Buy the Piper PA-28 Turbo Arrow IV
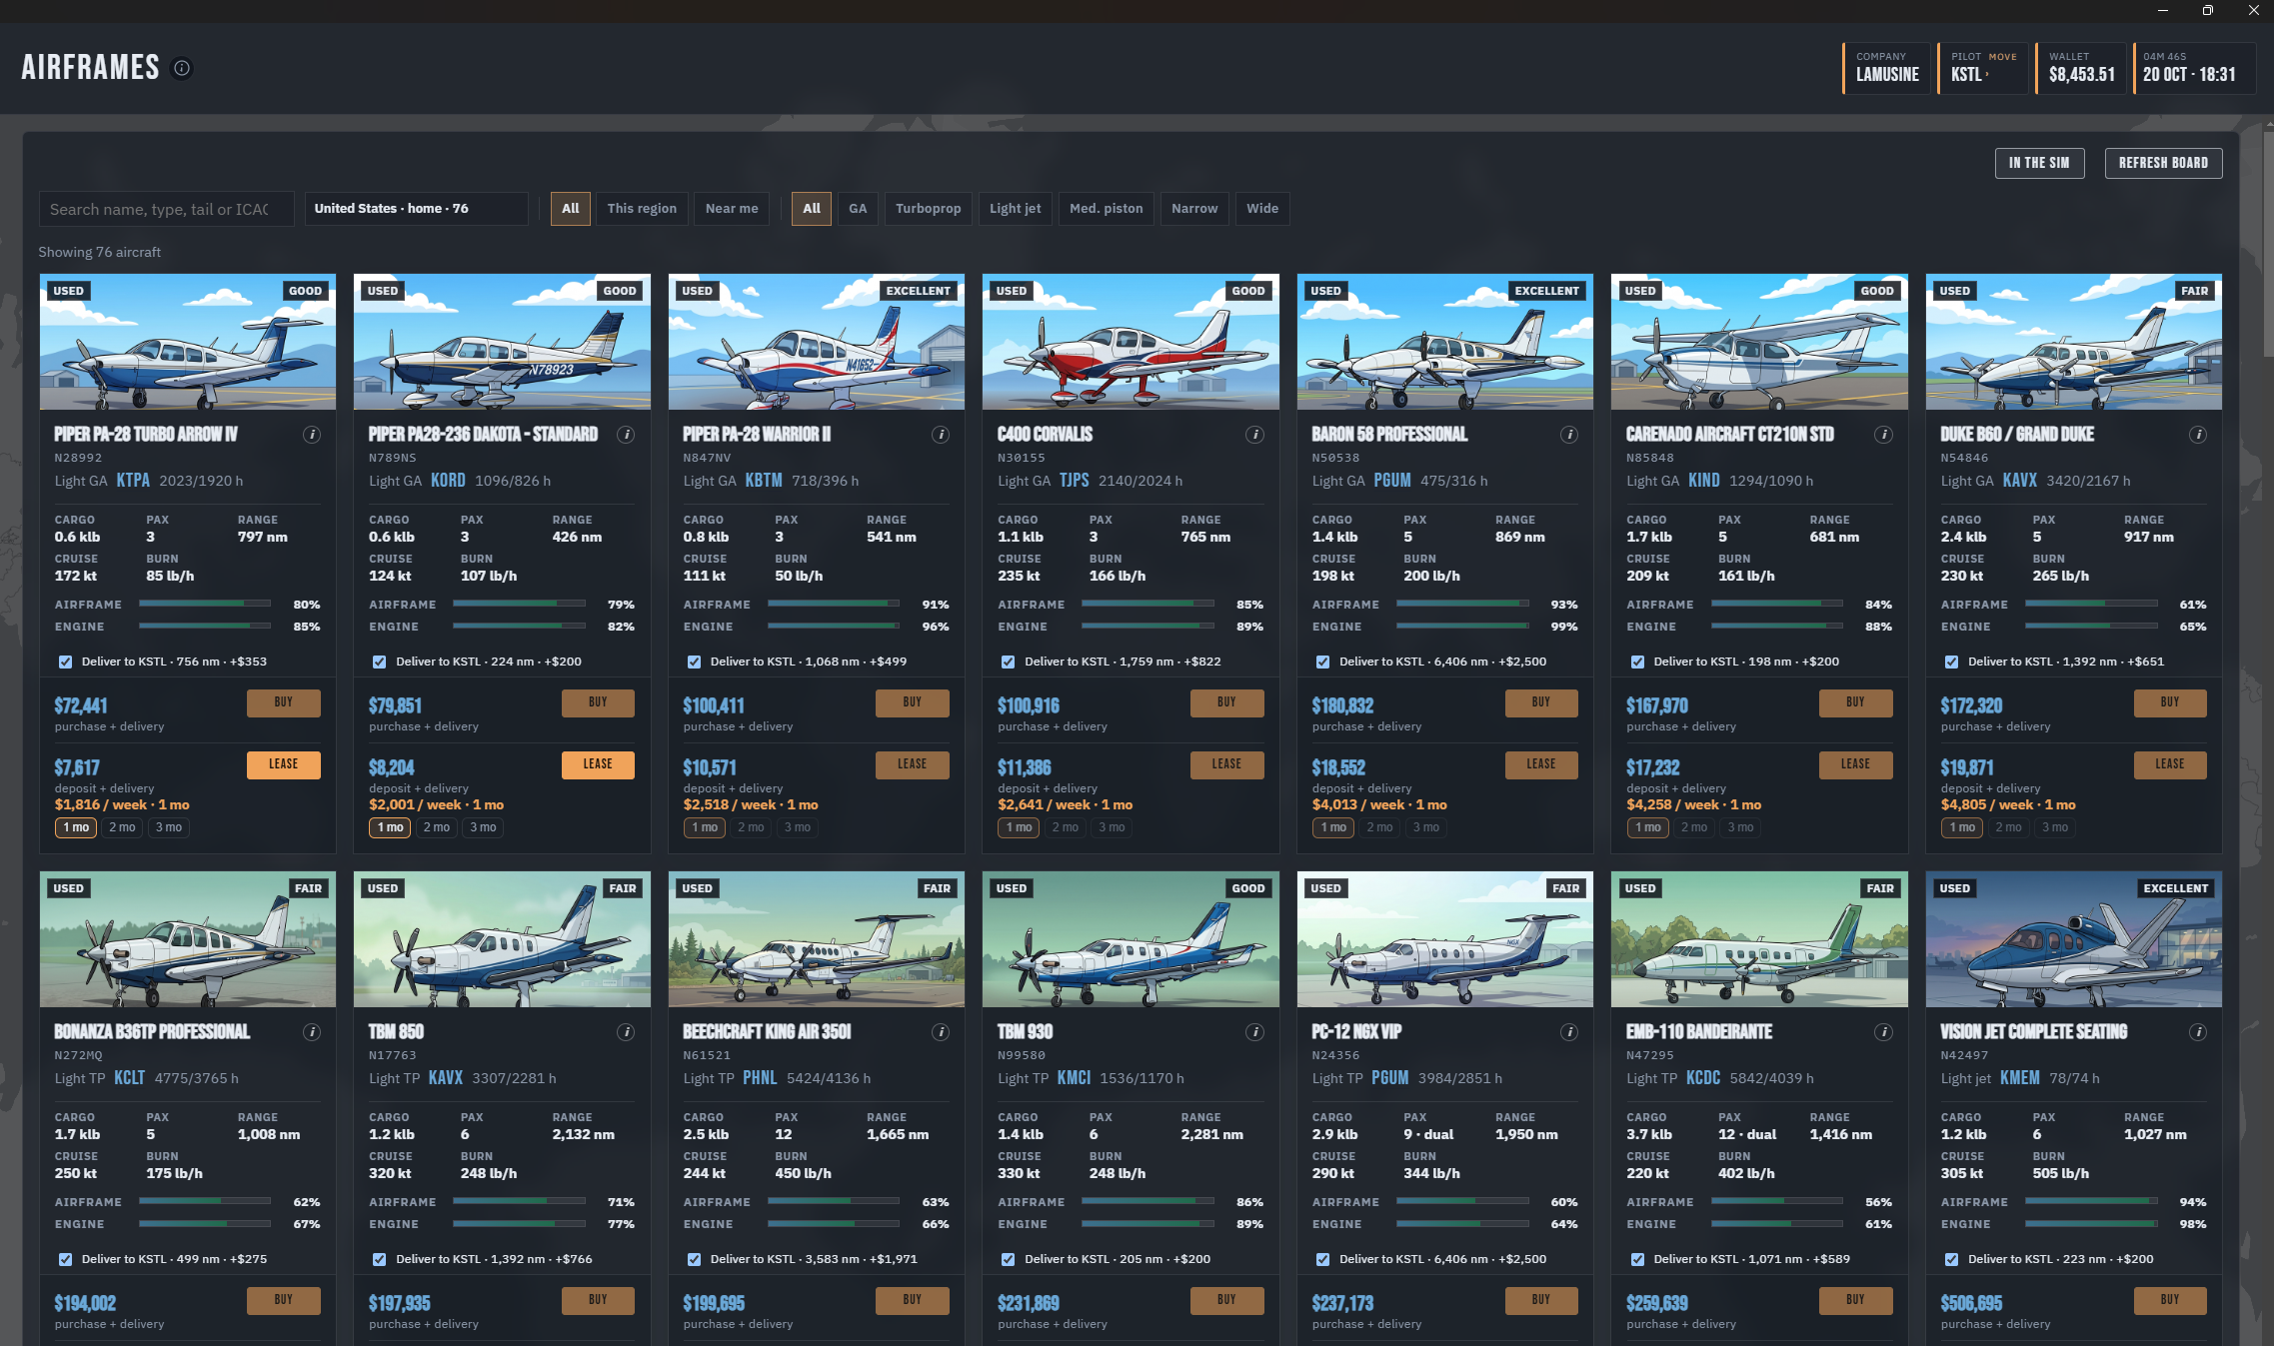This screenshot has height=1346, width=2274. 284,702
